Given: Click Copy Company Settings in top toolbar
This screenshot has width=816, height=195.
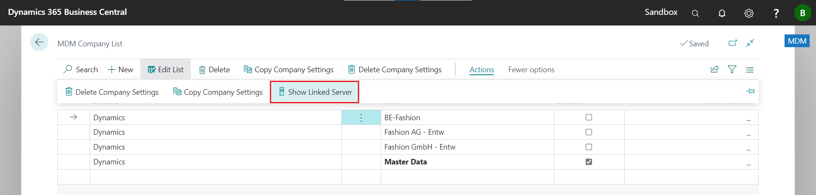Looking at the screenshot, I should [x=289, y=70].
